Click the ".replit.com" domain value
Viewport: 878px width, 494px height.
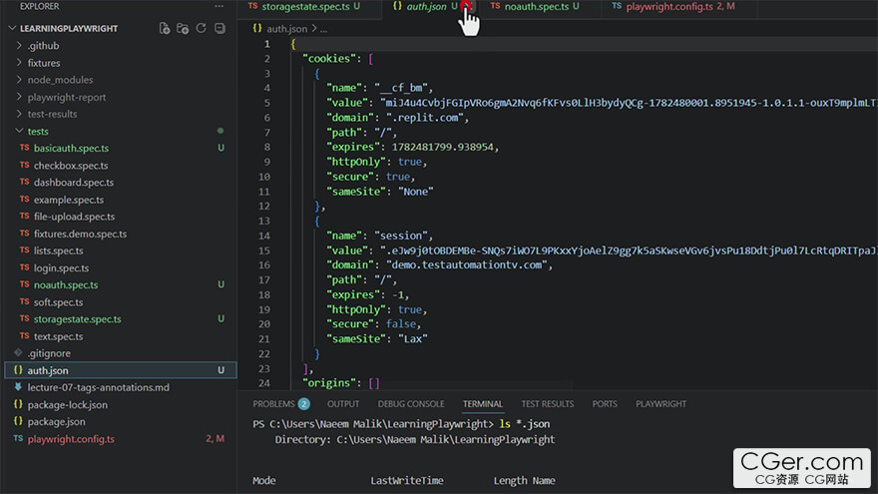[424, 118]
